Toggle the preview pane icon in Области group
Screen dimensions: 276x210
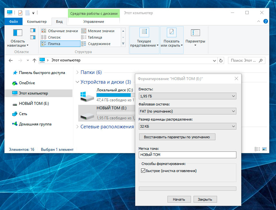(x=33, y=31)
